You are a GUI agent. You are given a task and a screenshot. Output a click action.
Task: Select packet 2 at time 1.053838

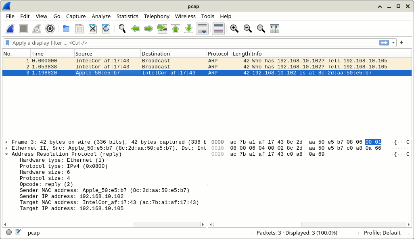207,67
